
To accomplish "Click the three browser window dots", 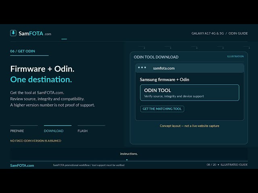I will 142,68.
